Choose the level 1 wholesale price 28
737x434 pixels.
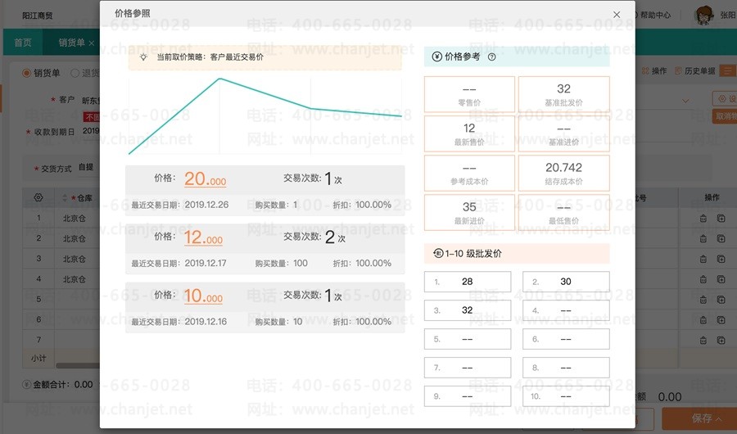click(x=468, y=282)
